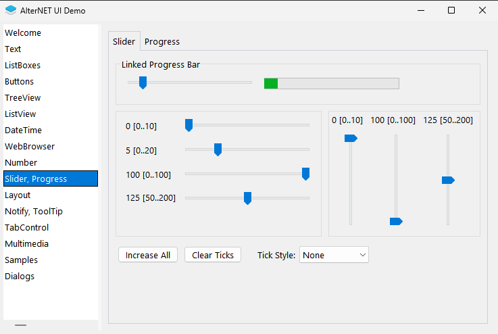This screenshot has height=334, width=498.
Task: Click the 100 [0..100] vertical slider thumb
Action: 396,221
